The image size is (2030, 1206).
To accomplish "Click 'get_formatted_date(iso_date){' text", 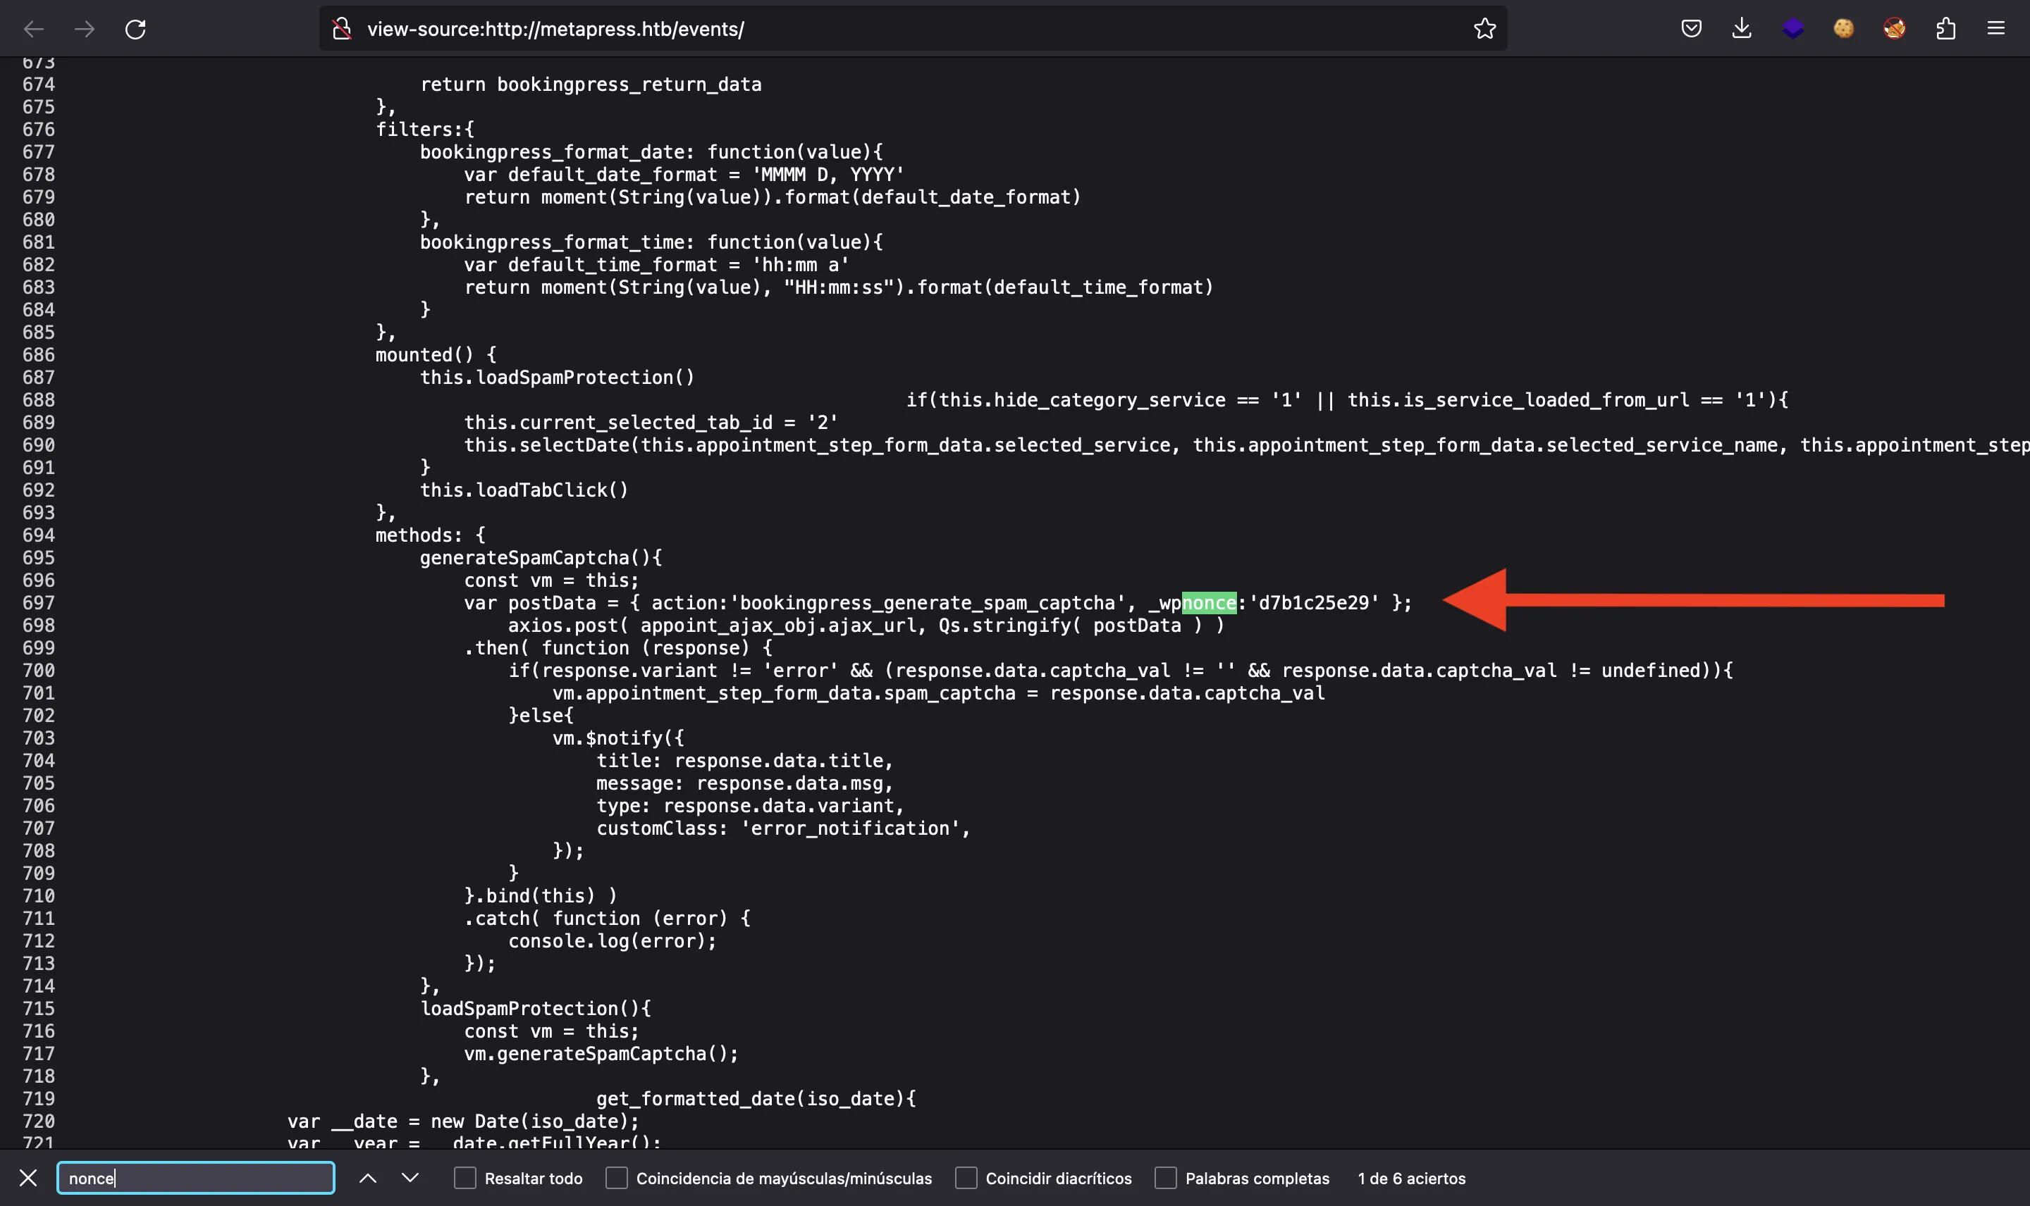I will [756, 1099].
